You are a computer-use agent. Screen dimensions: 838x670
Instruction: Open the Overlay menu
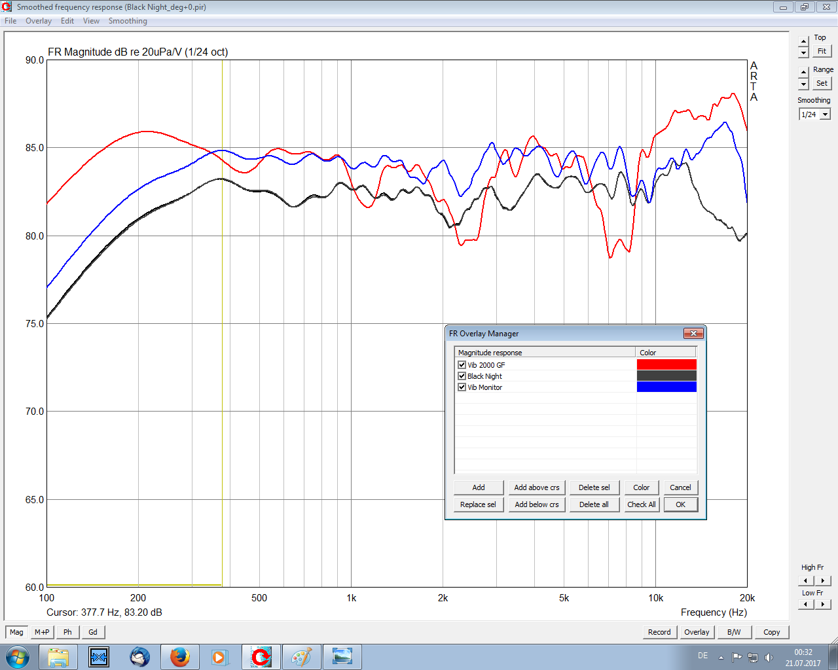(39, 21)
